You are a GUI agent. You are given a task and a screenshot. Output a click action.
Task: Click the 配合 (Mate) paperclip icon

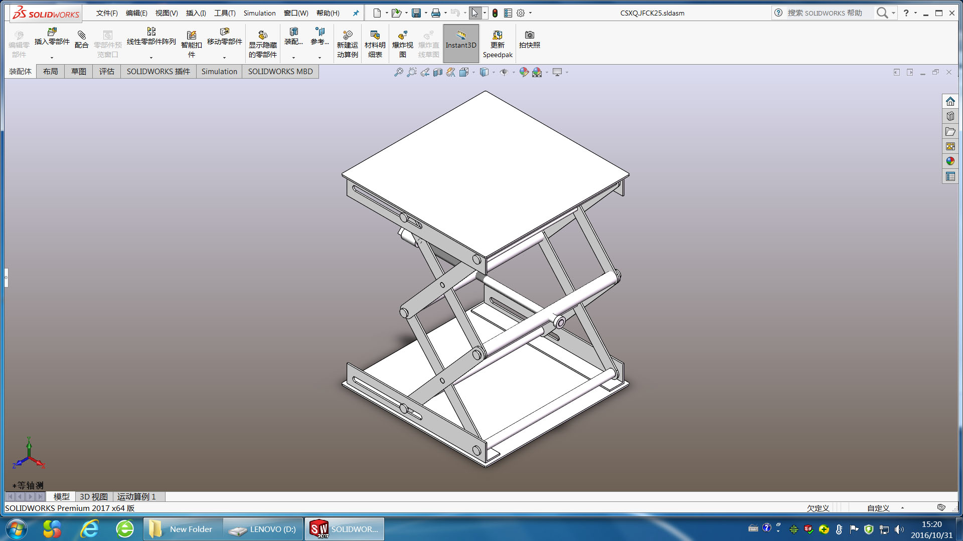click(81, 36)
